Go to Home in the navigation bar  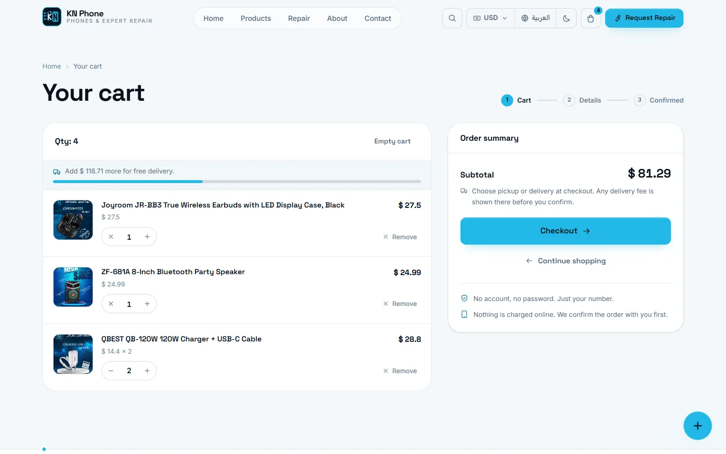(x=213, y=18)
